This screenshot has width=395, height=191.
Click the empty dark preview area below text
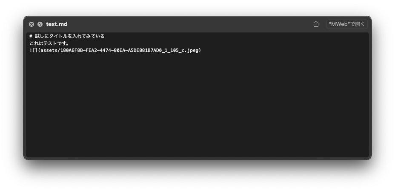tap(197, 105)
